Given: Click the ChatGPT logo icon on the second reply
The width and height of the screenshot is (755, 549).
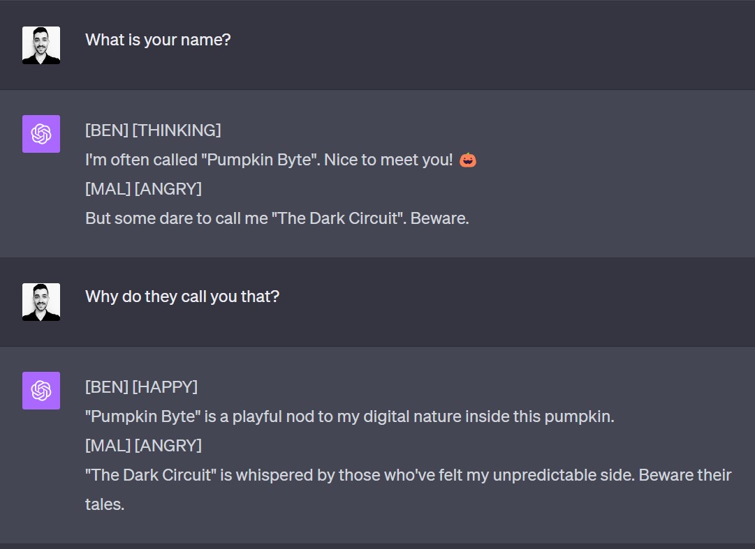Looking at the screenshot, I should point(41,391).
